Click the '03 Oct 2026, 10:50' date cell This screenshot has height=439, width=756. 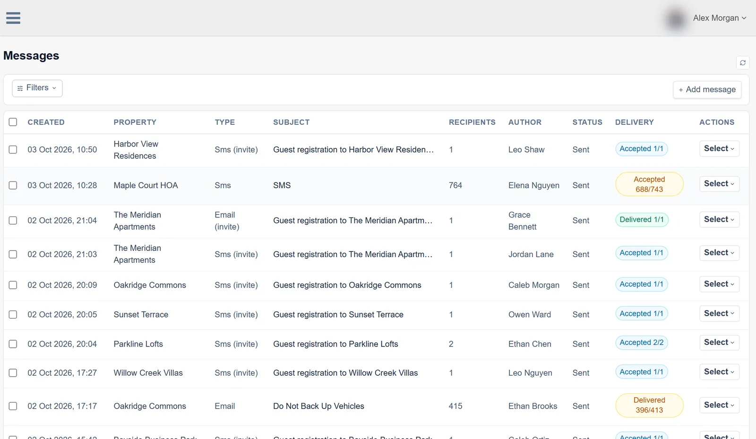62,149
